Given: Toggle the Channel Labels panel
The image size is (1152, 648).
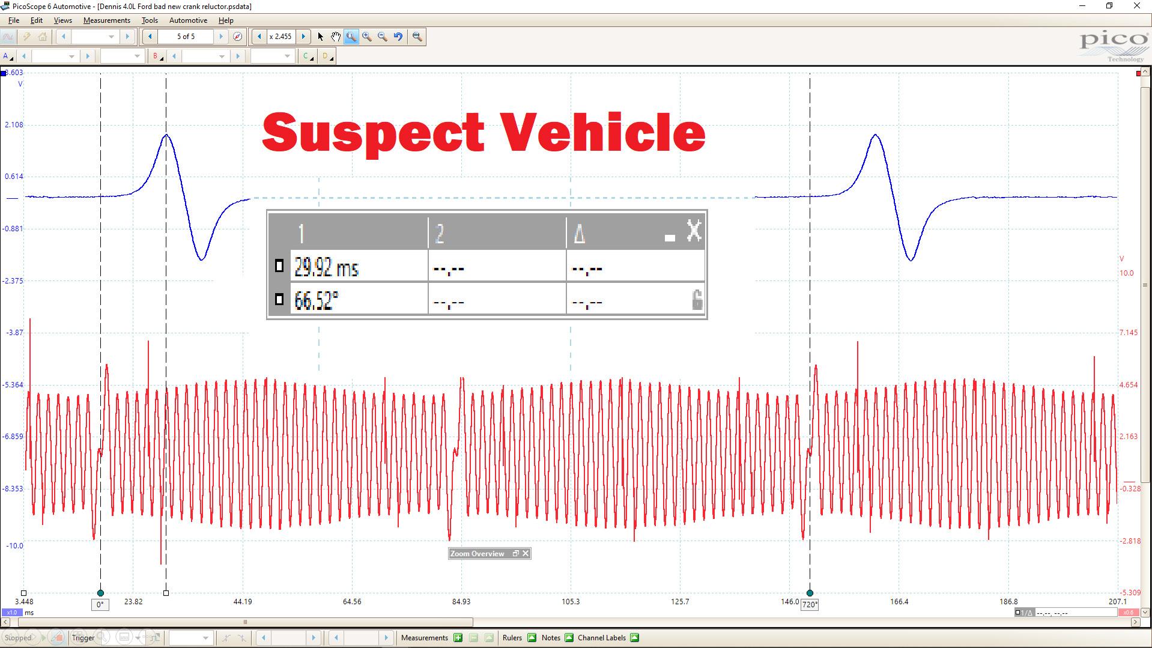Looking at the screenshot, I should coord(635,638).
